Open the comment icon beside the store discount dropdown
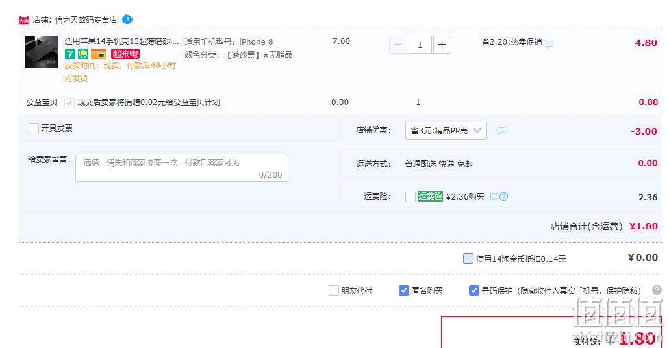Image resolution: width=669 pixels, height=348 pixels. (501, 131)
